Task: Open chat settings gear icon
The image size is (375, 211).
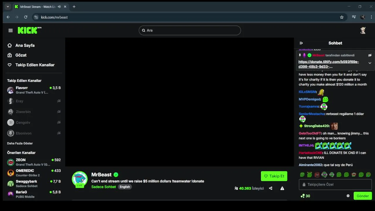Action: [348, 196]
